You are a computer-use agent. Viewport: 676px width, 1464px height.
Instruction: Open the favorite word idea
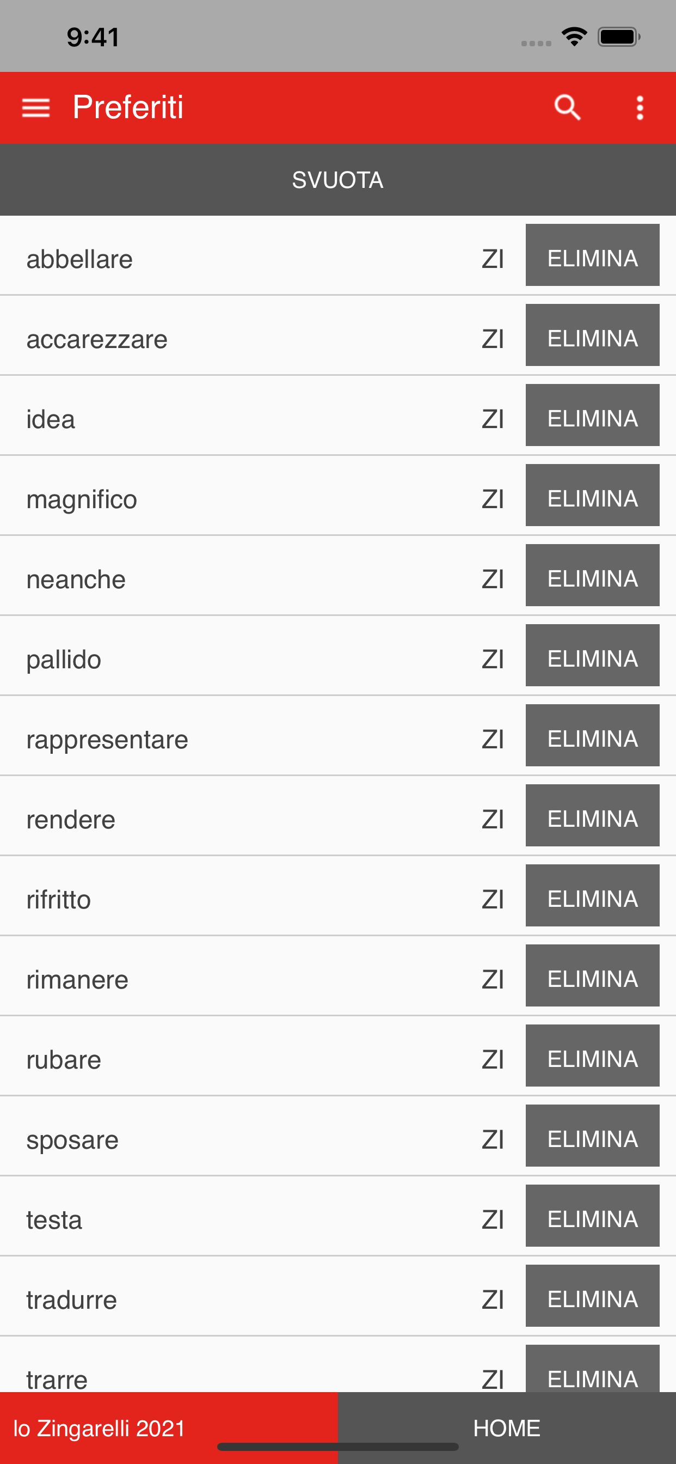click(x=51, y=419)
